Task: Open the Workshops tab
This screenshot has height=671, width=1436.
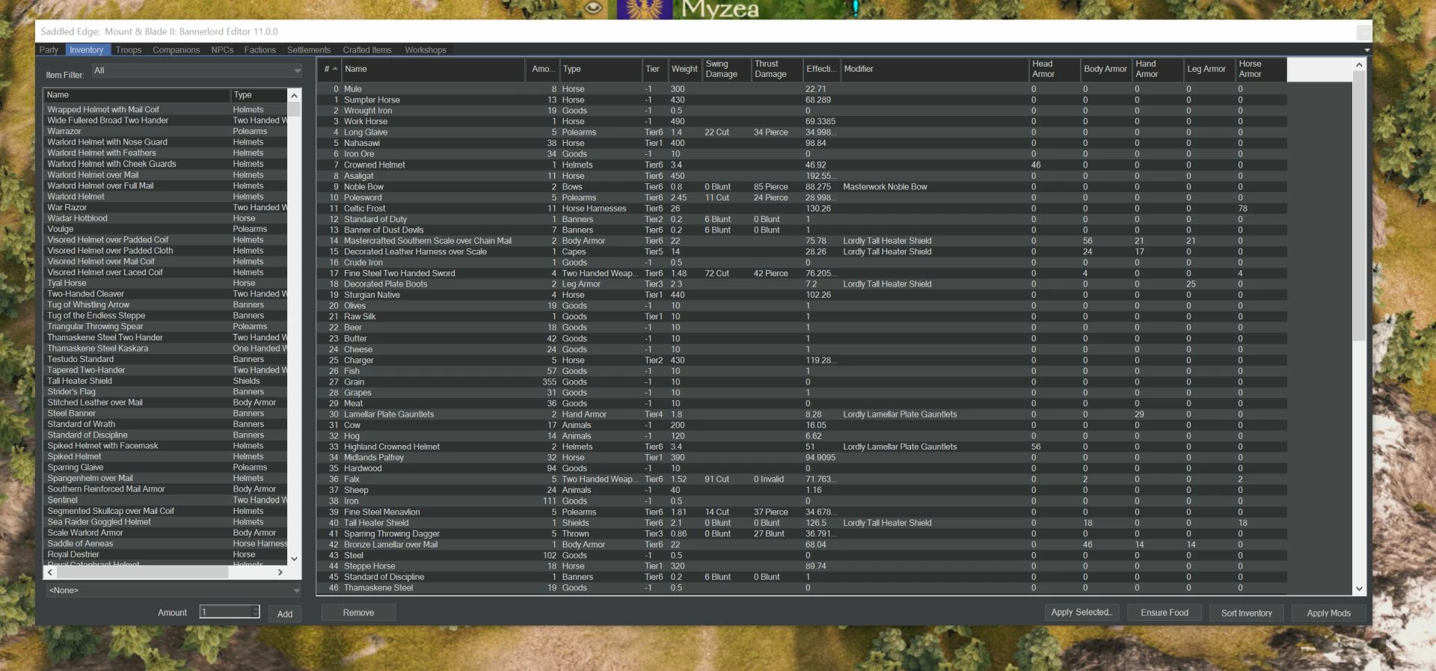Action: pos(426,50)
